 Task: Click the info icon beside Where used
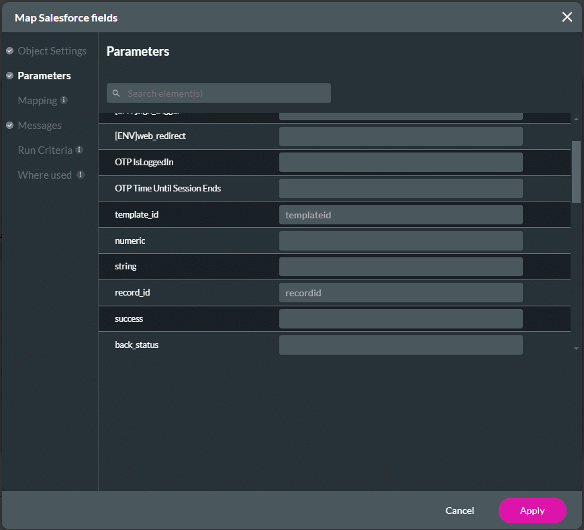(x=81, y=175)
